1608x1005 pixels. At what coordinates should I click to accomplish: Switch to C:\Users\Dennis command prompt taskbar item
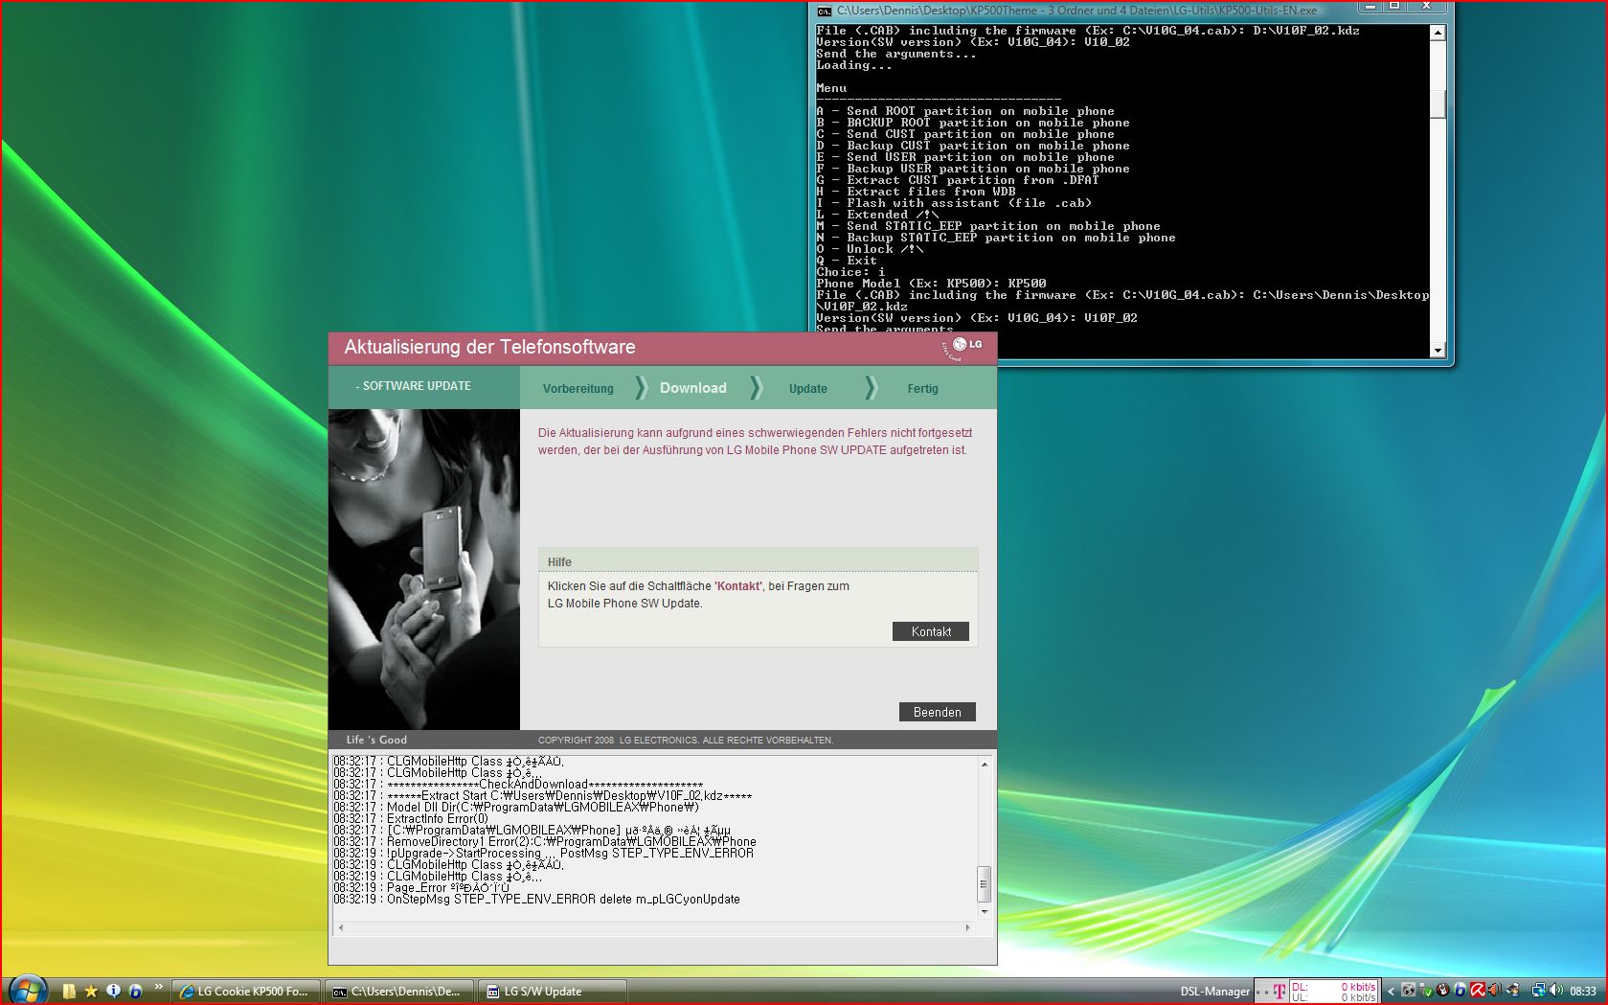(398, 992)
